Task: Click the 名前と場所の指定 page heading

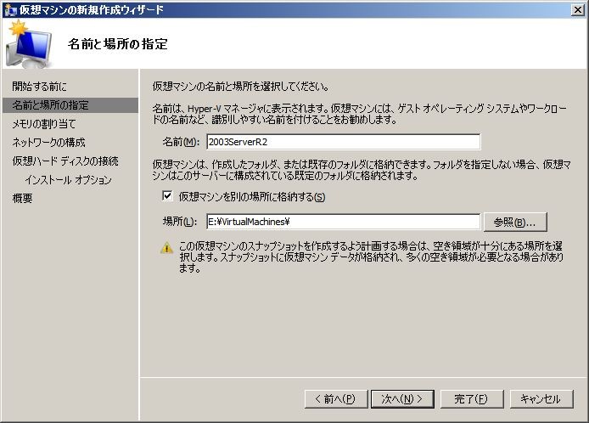Action: pos(118,44)
